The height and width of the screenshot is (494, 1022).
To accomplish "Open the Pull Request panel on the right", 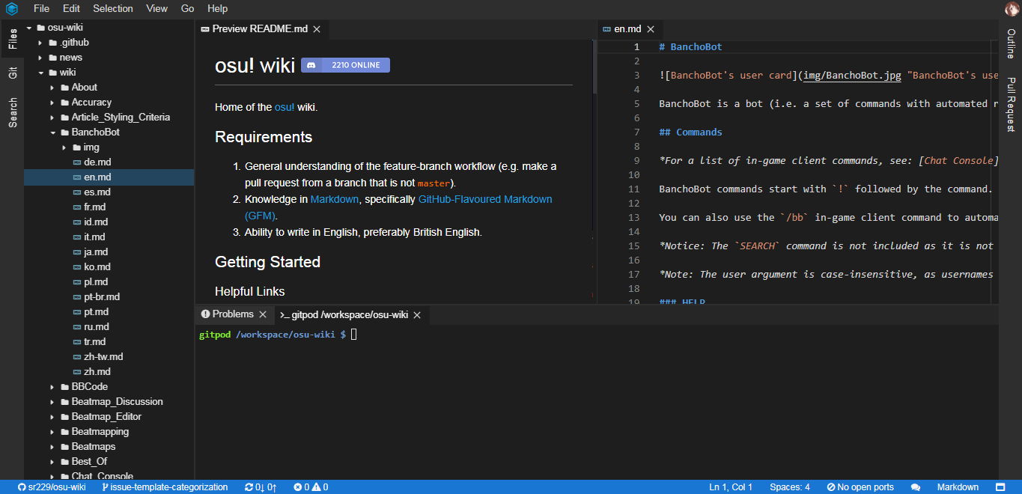I will pyautogui.click(x=1011, y=104).
